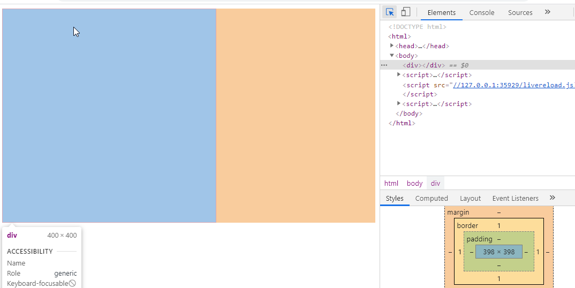Open the Event Listeners pane tab
Viewport: 575px width, 288px height.
(x=515, y=198)
